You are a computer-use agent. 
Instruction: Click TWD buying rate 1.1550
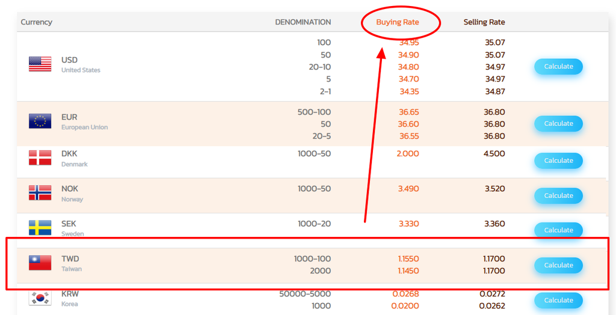tap(408, 259)
